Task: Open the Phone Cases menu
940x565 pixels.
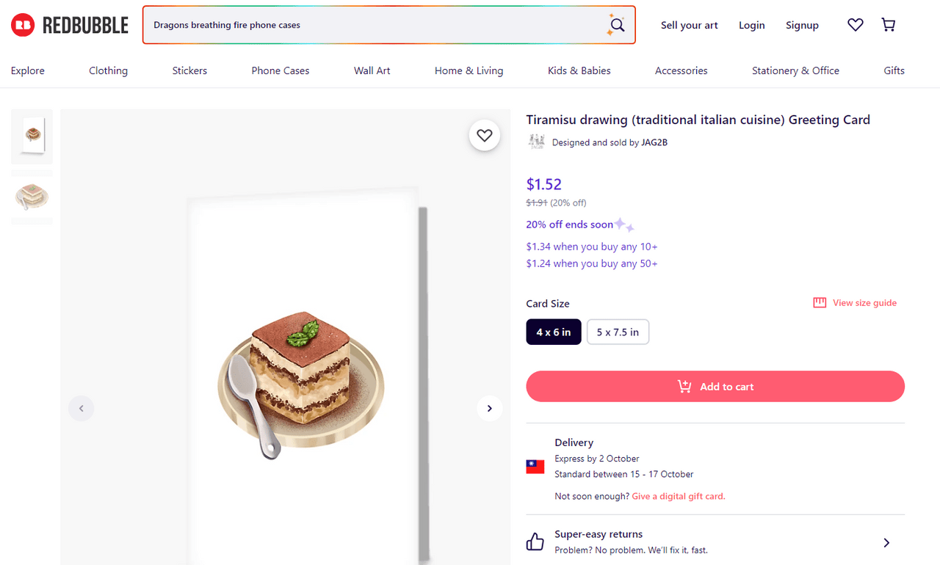Action: [281, 70]
